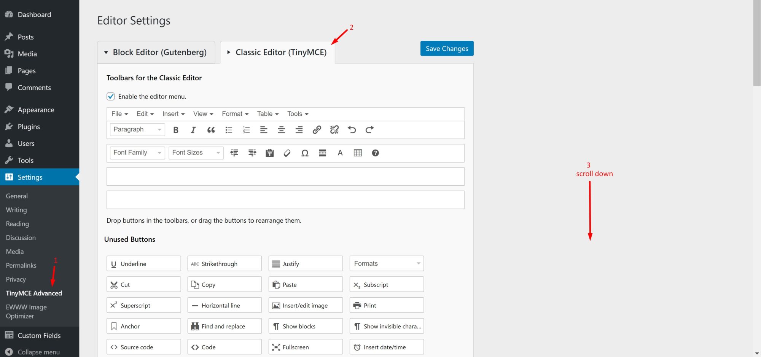Open the Tools menu in editor menubar

click(298, 114)
